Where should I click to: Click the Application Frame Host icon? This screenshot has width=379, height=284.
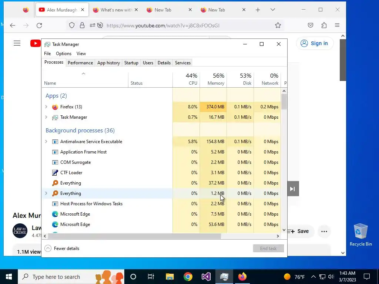(55, 152)
